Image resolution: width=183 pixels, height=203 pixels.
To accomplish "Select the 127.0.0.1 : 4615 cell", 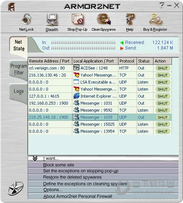I will coord(50,96).
